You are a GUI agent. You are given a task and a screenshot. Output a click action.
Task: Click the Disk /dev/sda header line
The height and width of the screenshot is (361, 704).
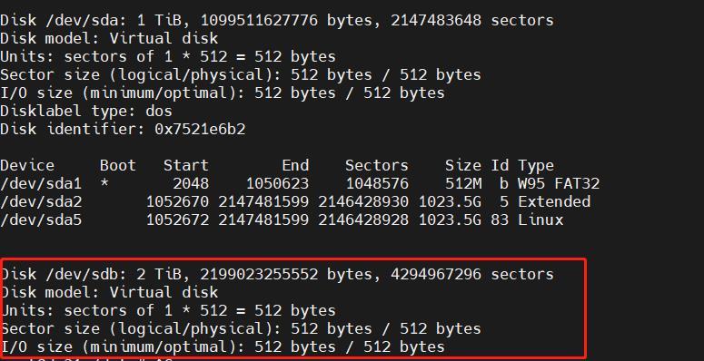pos(276,20)
